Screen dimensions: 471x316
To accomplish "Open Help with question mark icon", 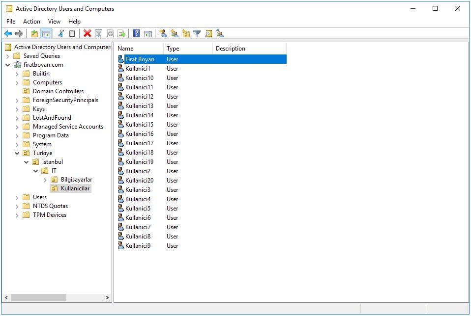I will (x=136, y=33).
